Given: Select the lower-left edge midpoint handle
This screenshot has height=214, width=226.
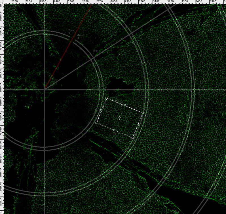Looking at the screenshot, I should pyautogui.click(x=114, y=130).
